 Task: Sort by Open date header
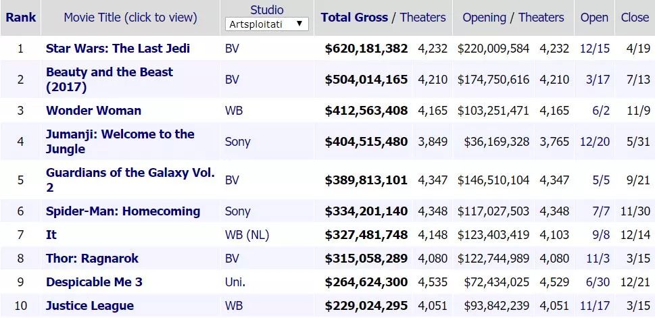pos(594,18)
